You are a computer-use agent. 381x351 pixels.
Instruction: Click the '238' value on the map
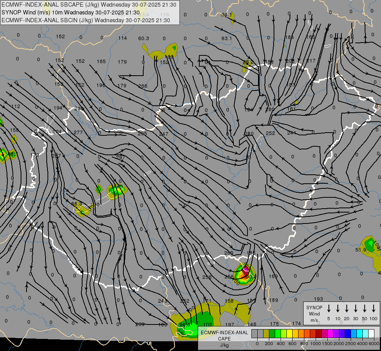click(79, 109)
